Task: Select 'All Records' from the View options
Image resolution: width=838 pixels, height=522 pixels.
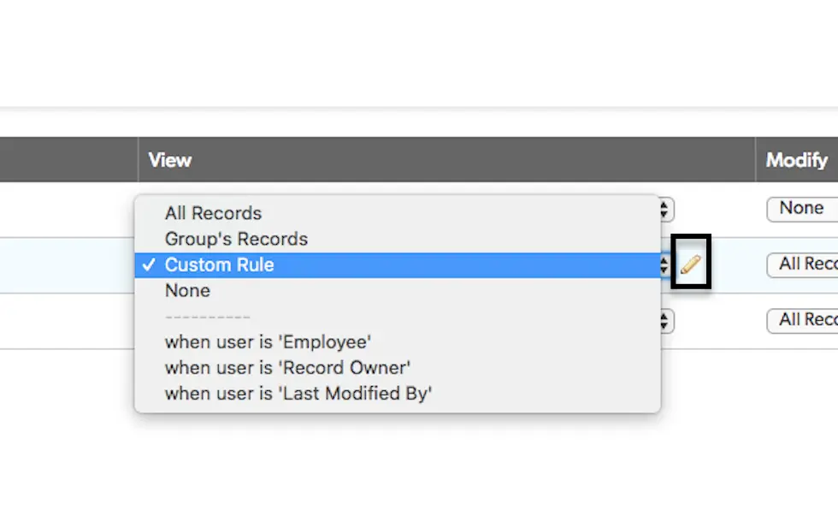Action: point(213,213)
